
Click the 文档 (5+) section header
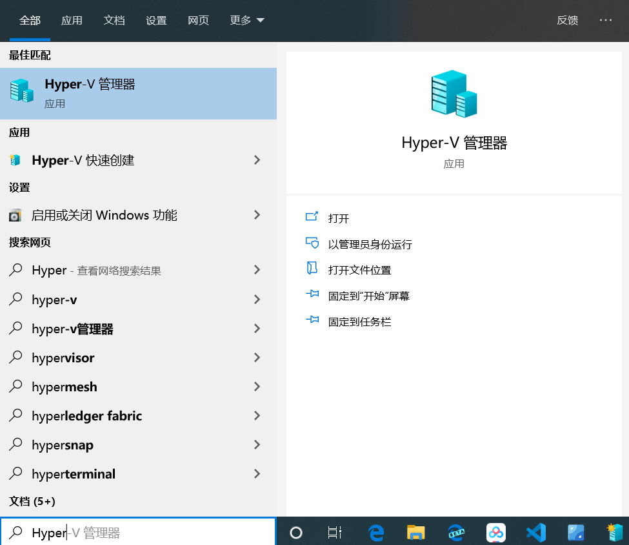tap(32, 501)
